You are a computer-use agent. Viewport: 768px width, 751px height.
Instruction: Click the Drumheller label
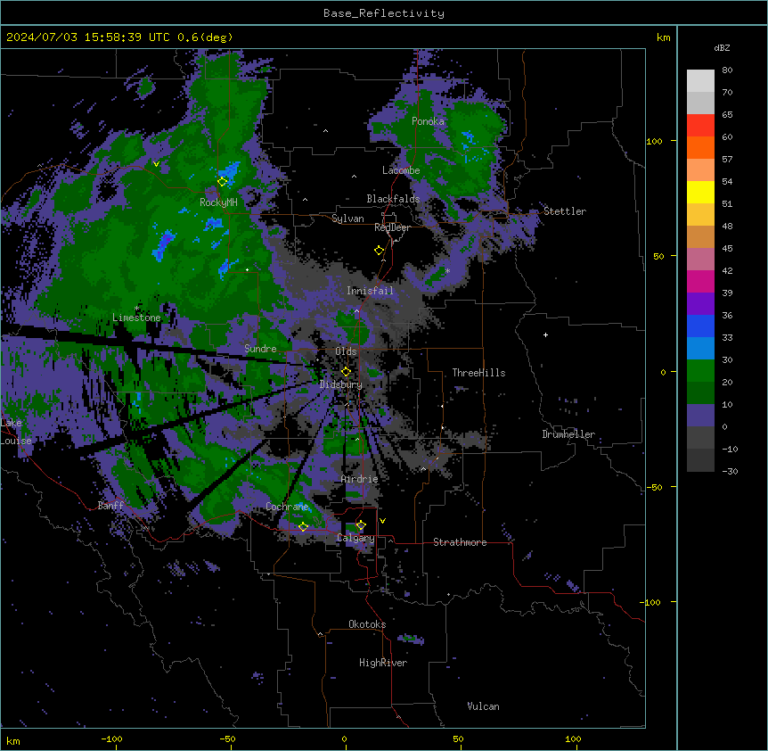pos(568,434)
